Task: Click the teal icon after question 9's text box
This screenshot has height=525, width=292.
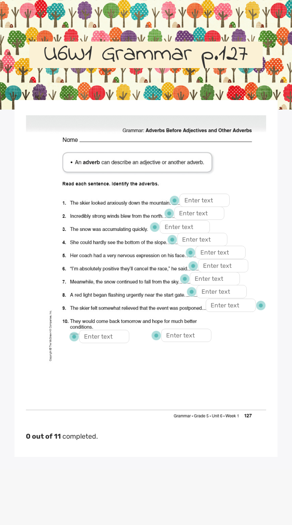Action: 261,305
